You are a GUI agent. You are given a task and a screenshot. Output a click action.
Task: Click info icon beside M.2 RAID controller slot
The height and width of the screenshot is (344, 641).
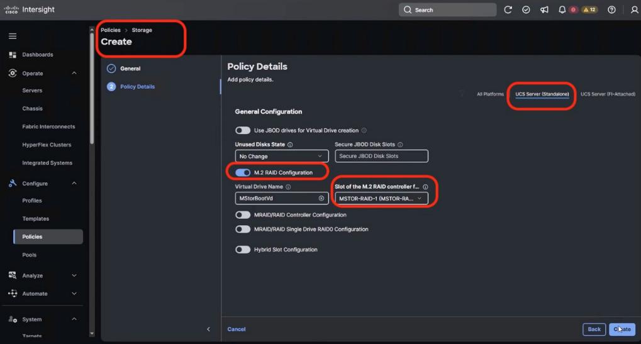pos(426,187)
